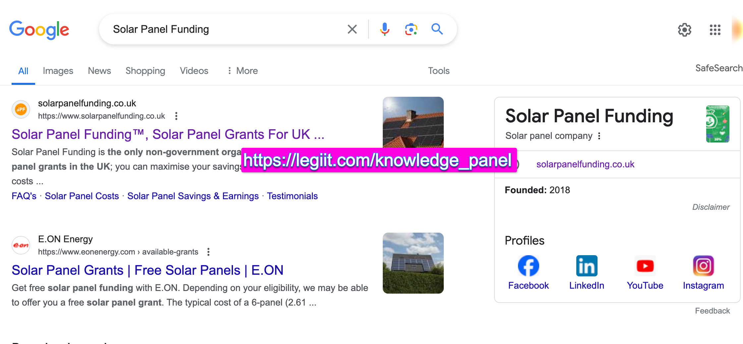Open menu next to Solar panel company label
Screen dimensions: 743x344
[599, 136]
